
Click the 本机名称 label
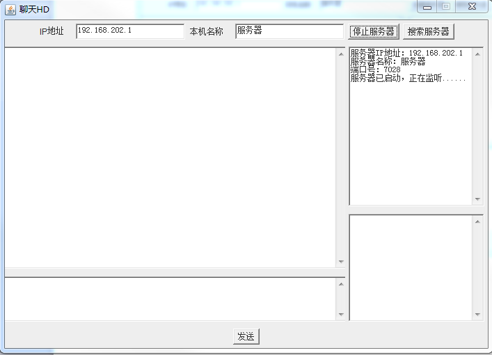coord(206,31)
